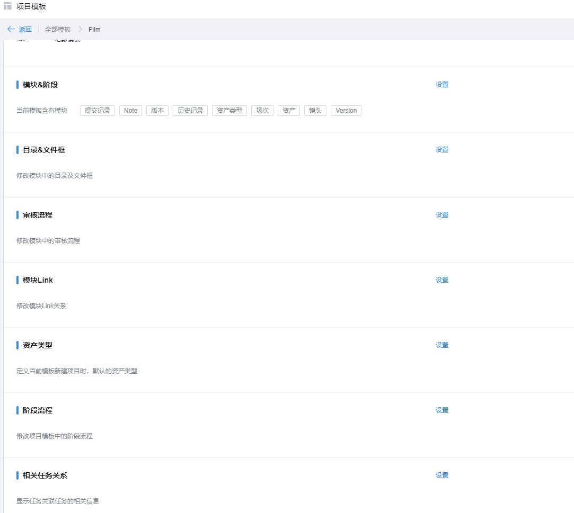This screenshot has width=574, height=513.
Task: Click the 资产类型 section heading
Action: coord(37,345)
